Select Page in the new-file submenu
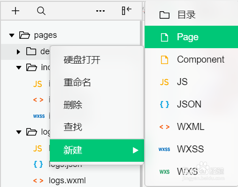The image size is (238, 187). (191, 37)
